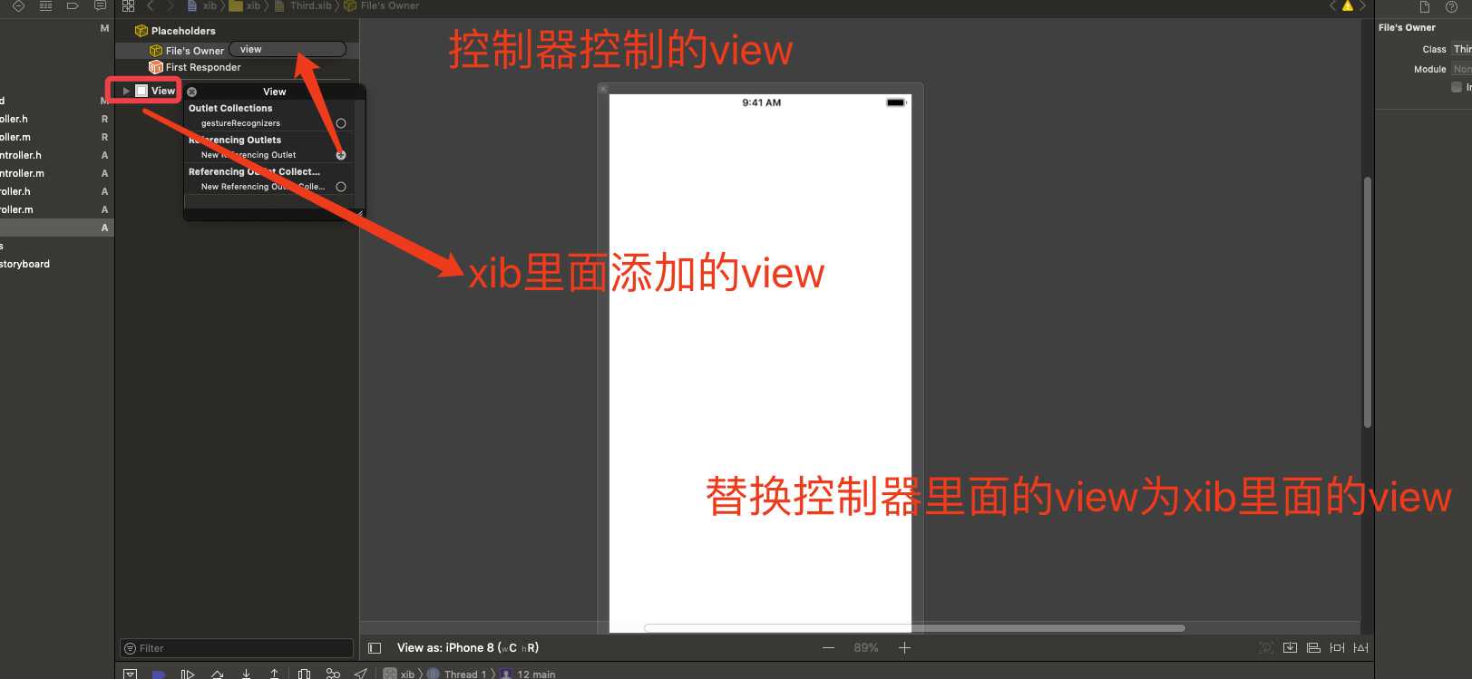Viewport: 1472px width, 679px height.
Task: Click the Inherit Module checkbox
Action: click(1456, 87)
